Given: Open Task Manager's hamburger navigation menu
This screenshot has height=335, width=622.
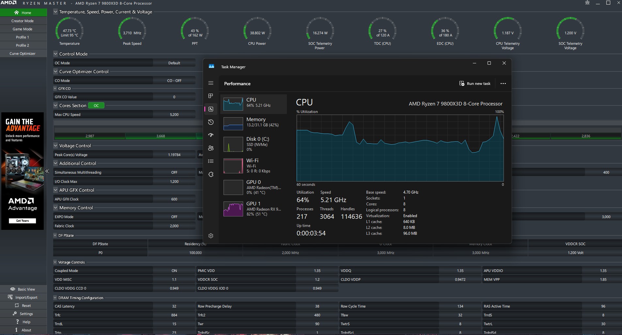Looking at the screenshot, I should 211,83.
